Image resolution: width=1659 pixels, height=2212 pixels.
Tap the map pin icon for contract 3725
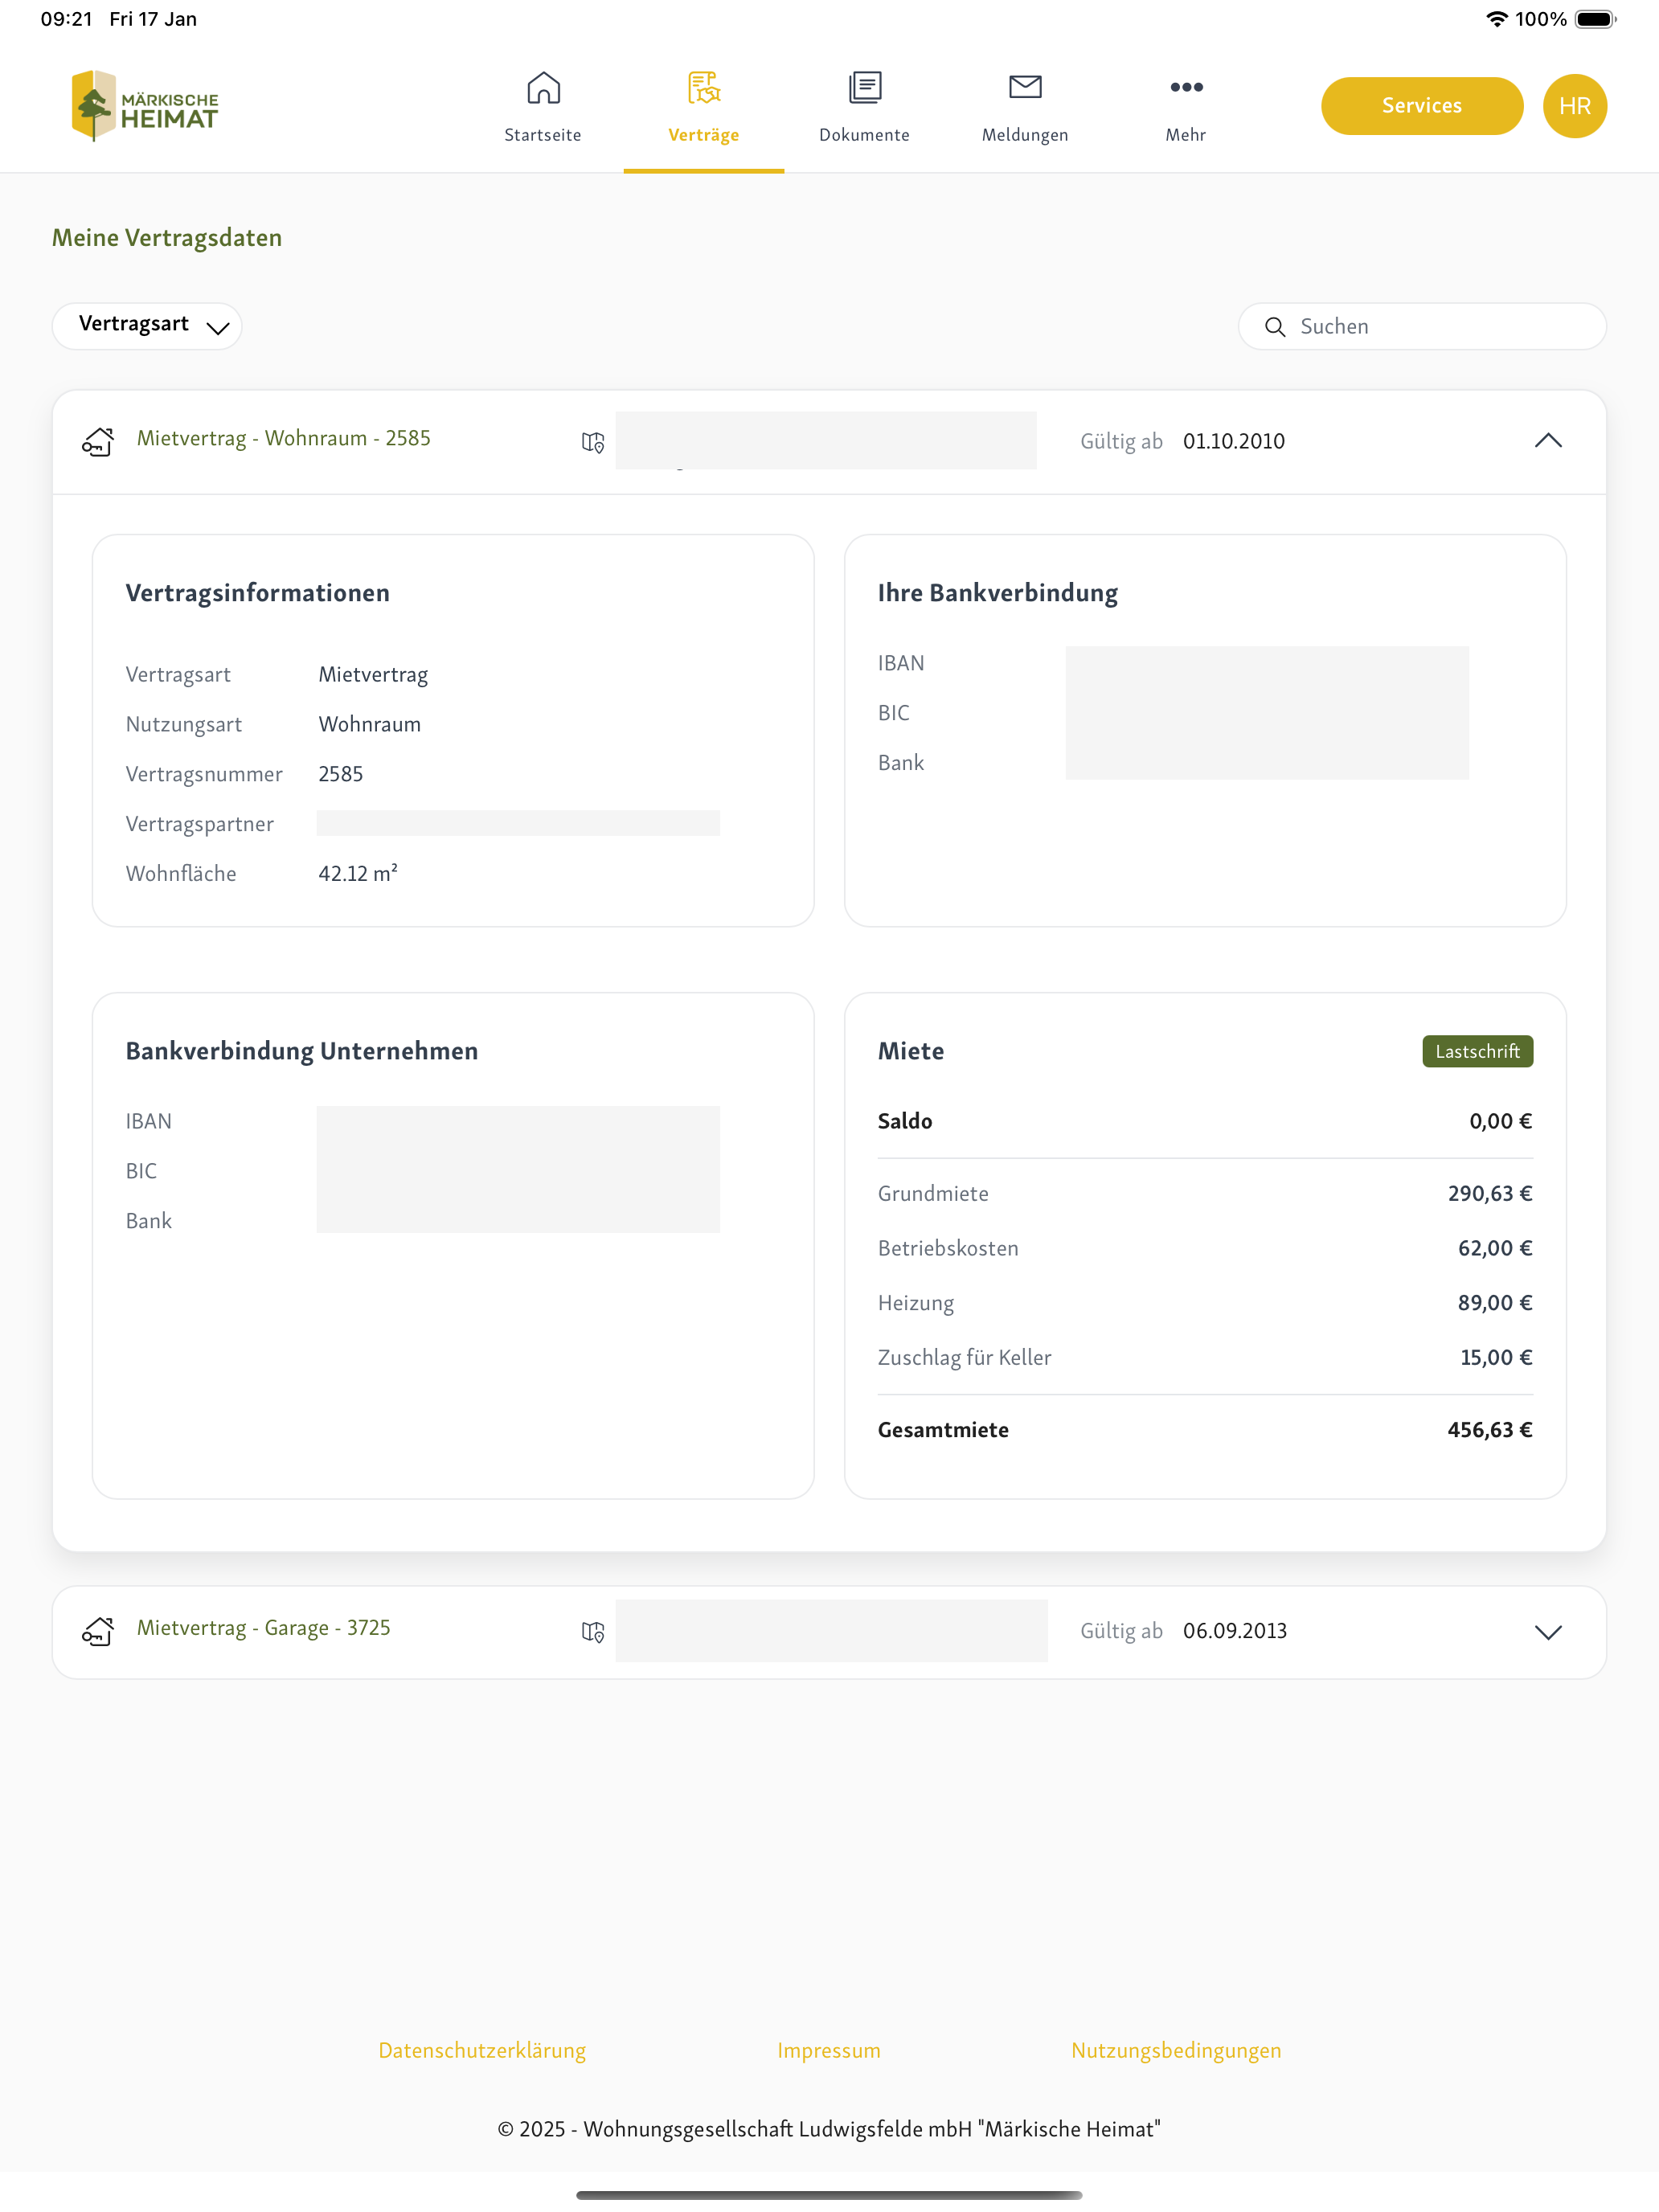pyautogui.click(x=593, y=1632)
